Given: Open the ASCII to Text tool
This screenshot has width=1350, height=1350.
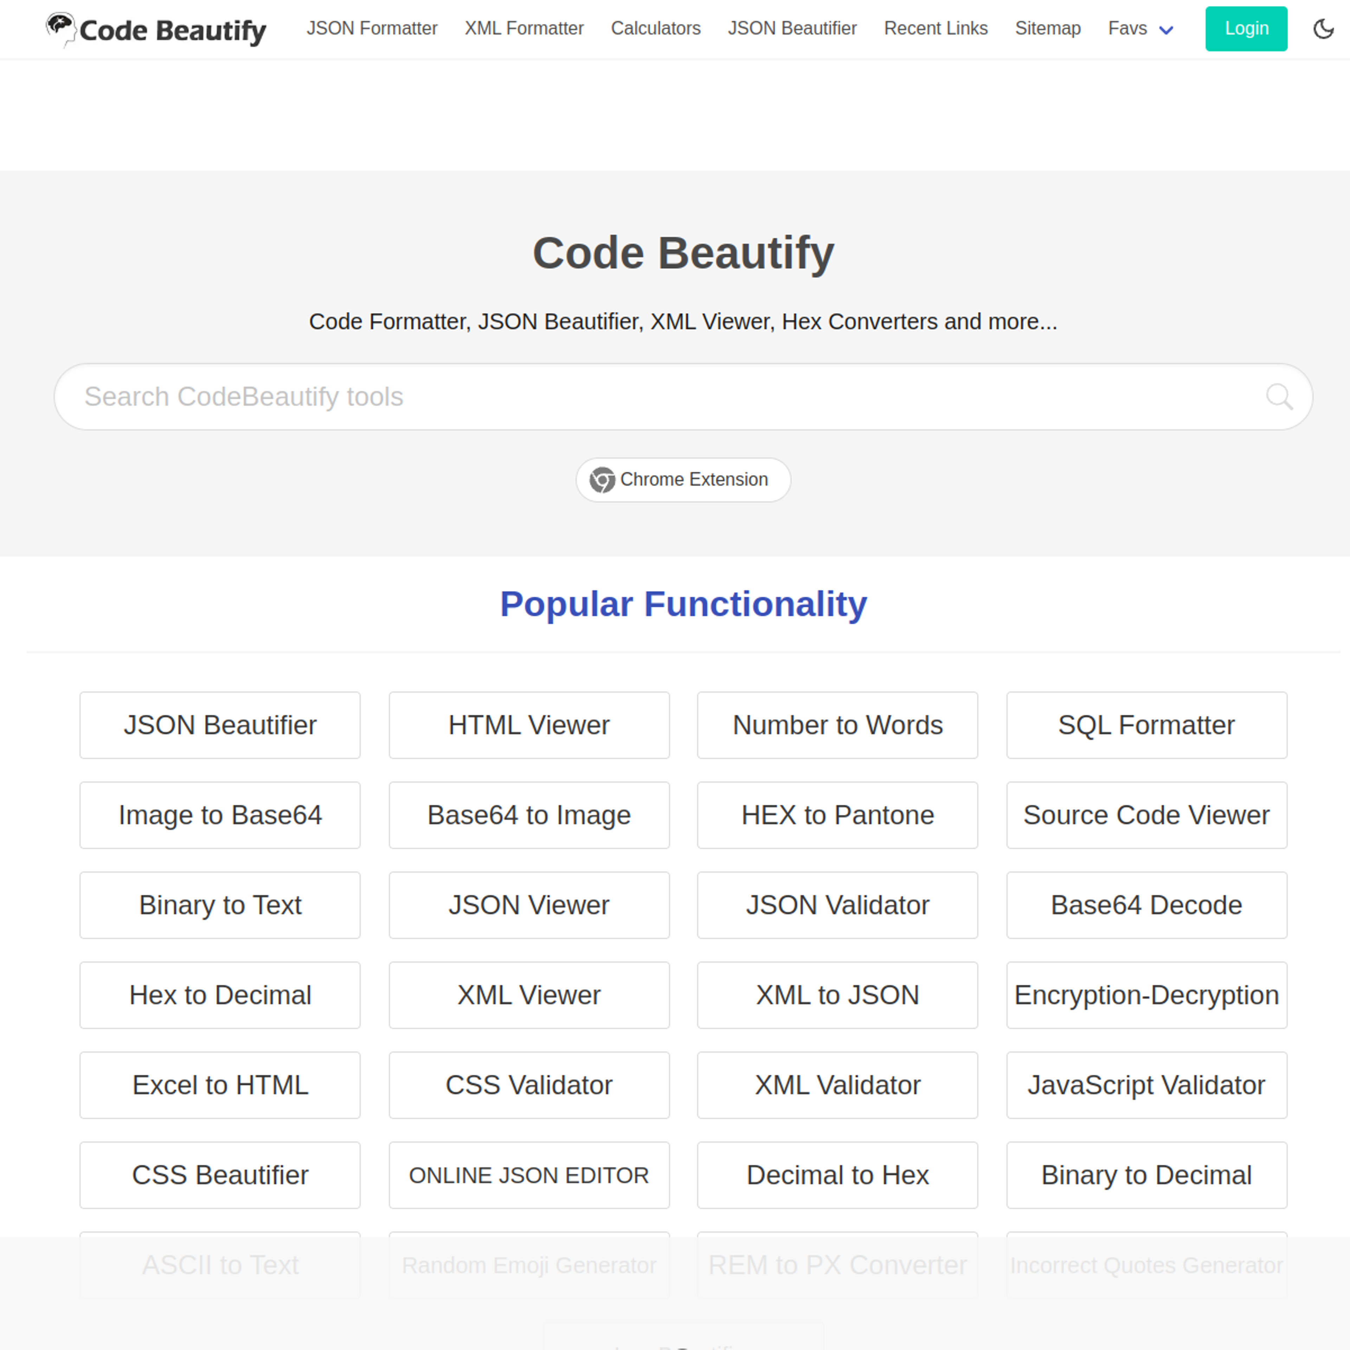Looking at the screenshot, I should [x=220, y=1266].
